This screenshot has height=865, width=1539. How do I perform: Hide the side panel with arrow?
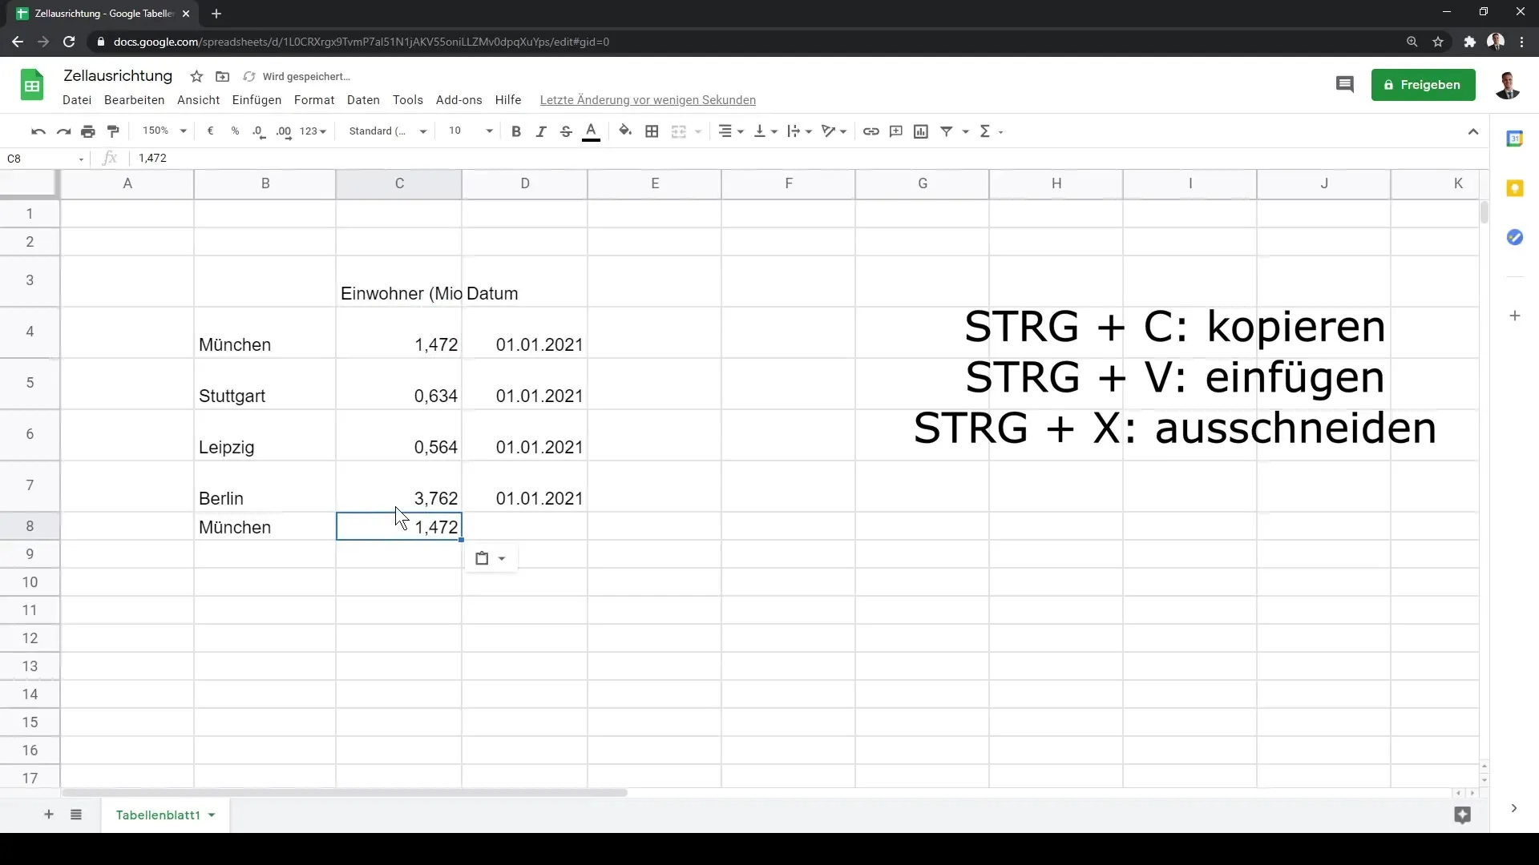(1513, 808)
